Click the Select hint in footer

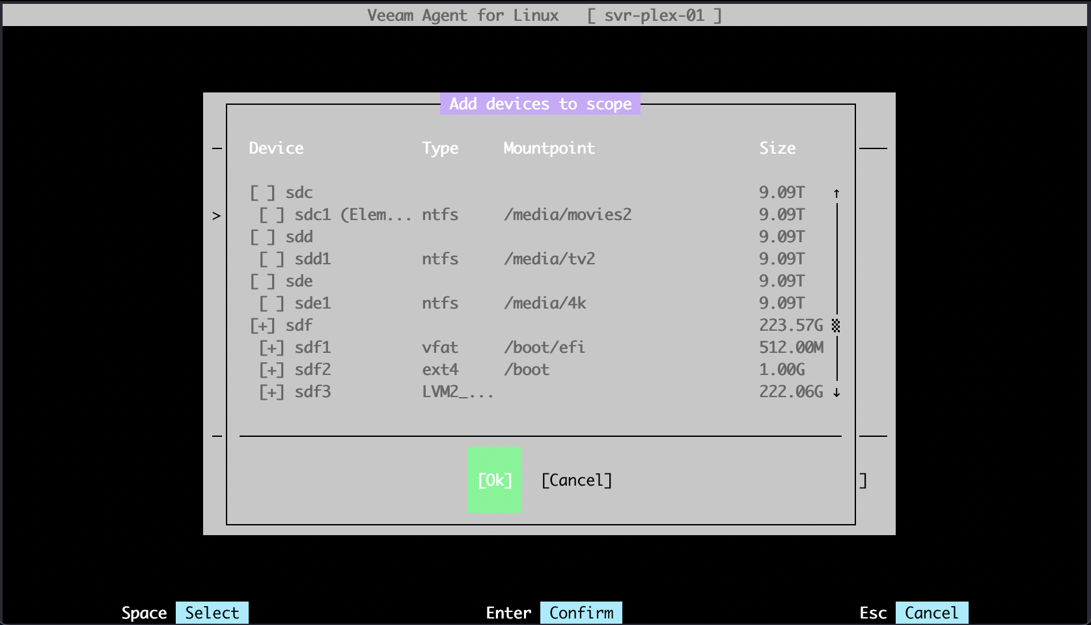pos(212,613)
